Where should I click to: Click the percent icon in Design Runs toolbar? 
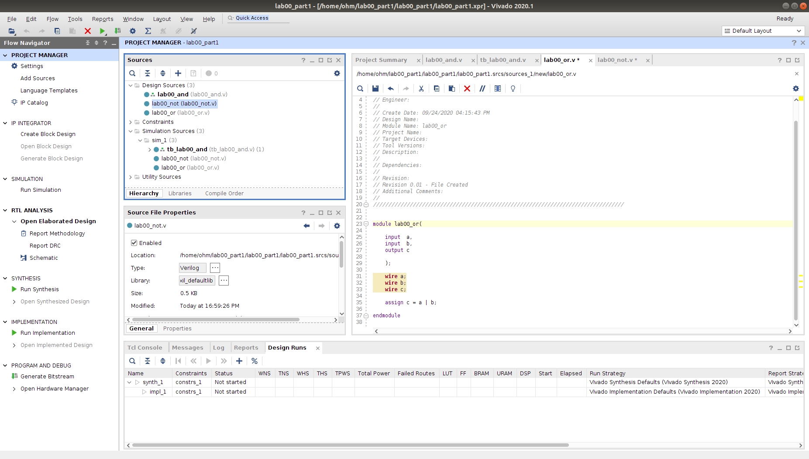[255, 361]
